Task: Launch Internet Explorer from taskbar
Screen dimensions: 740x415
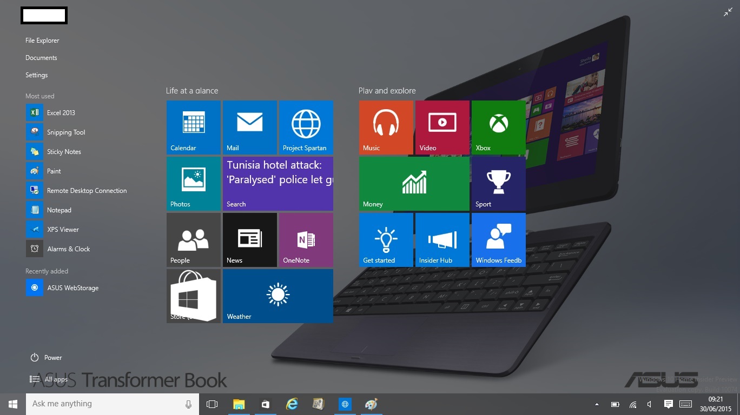Action: point(292,404)
